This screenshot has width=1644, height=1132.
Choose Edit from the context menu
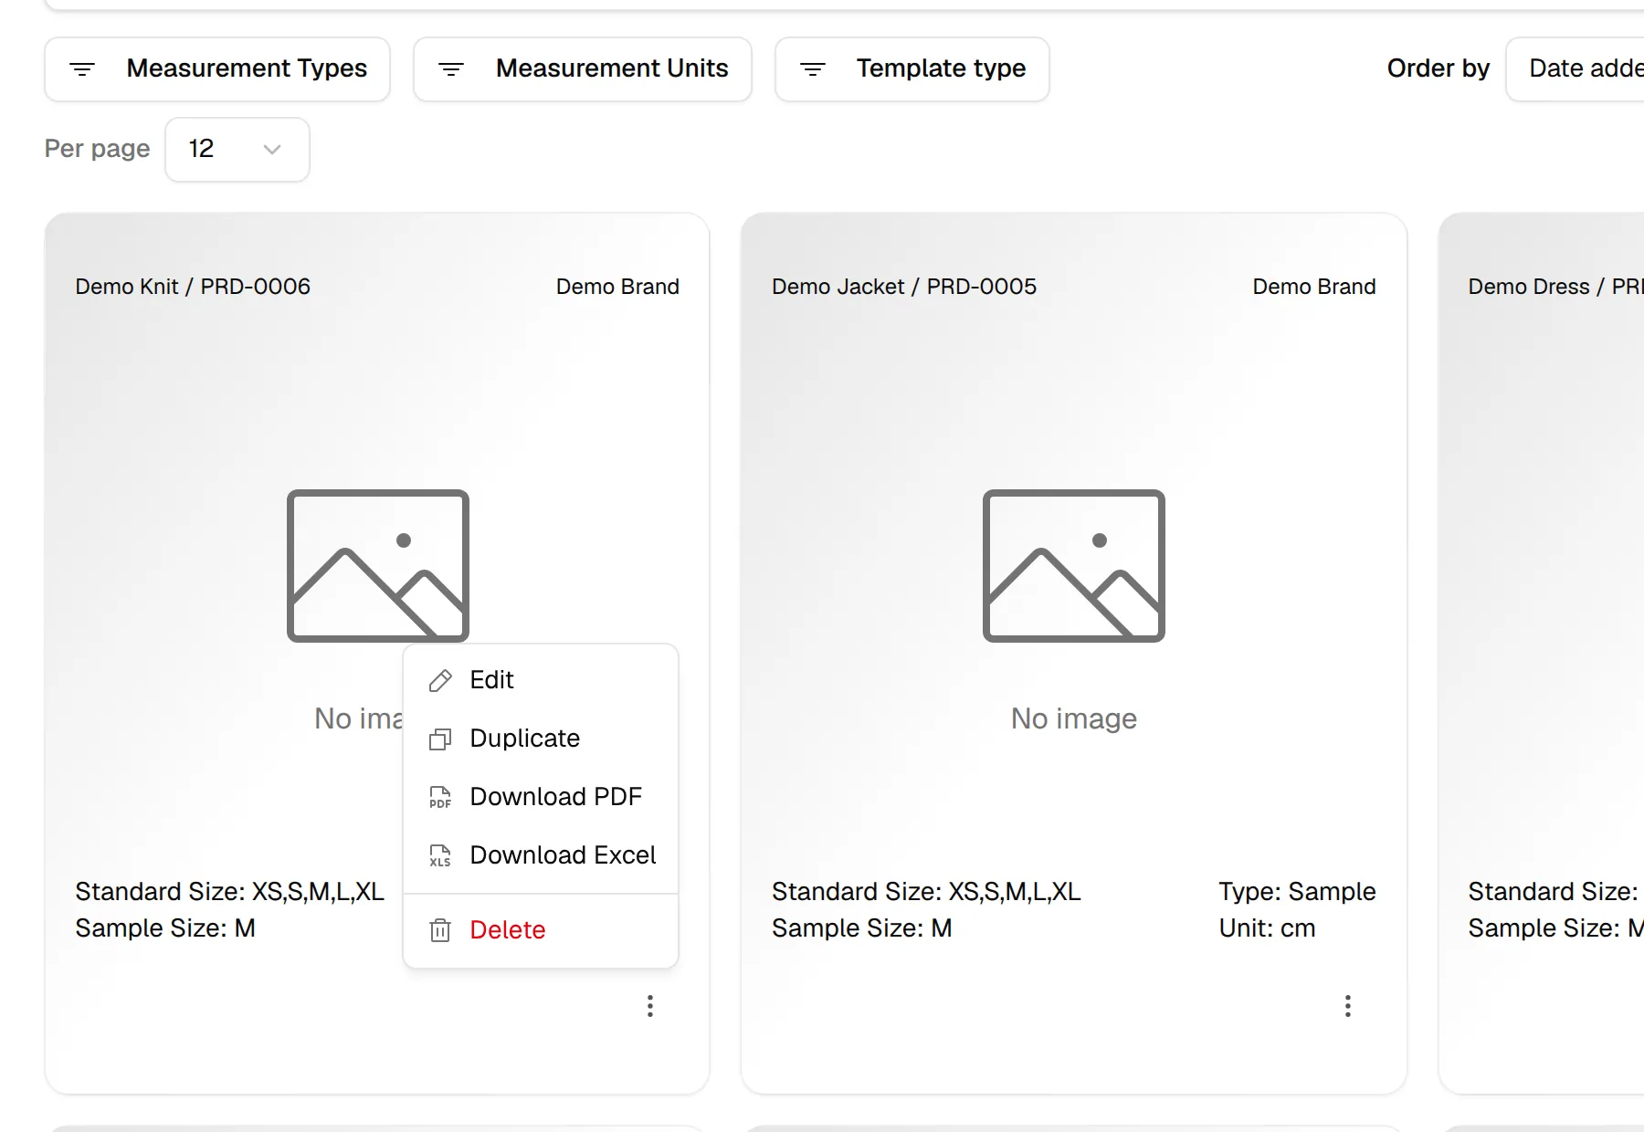[541, 680]
